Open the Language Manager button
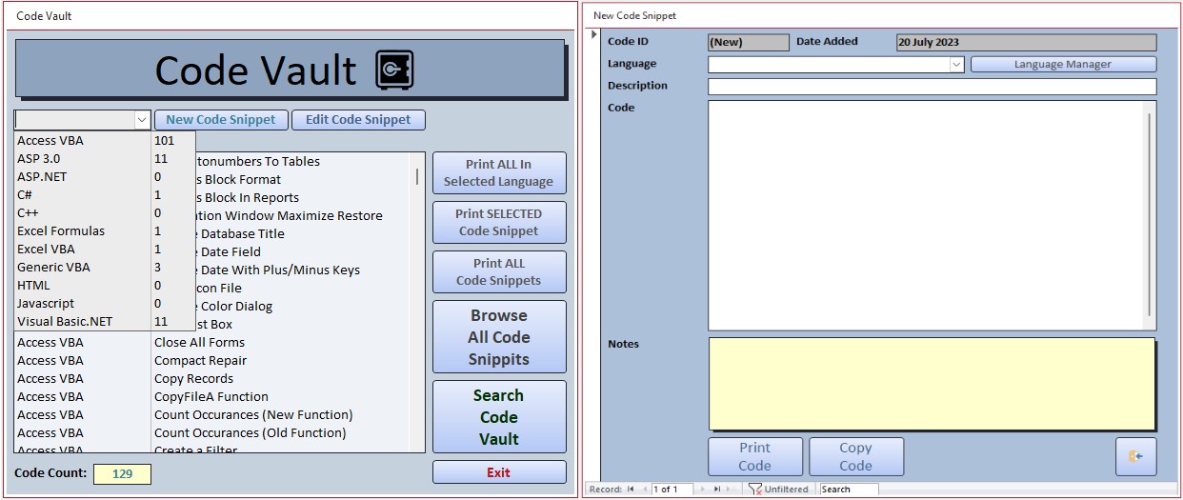 1063,64
